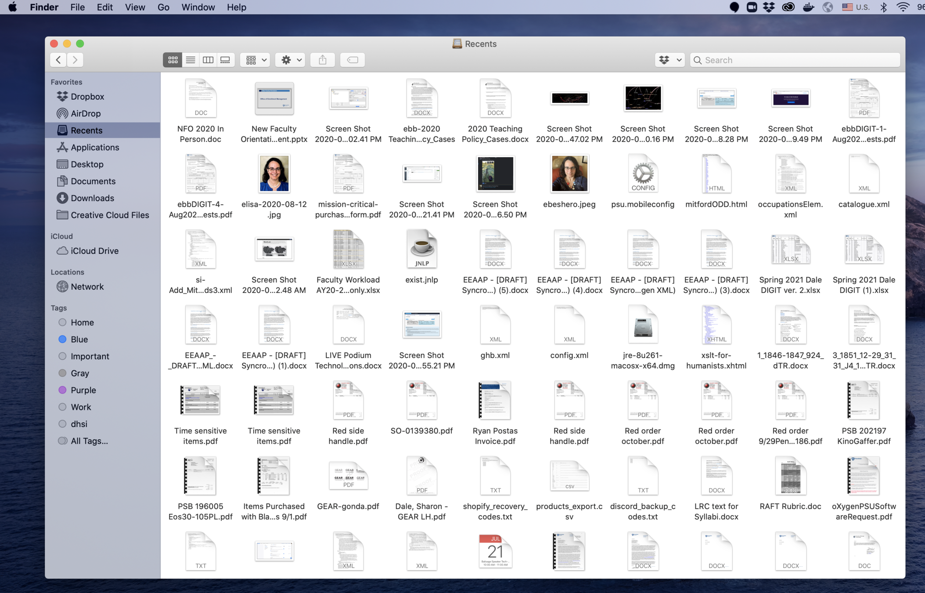Switch to gallery view mode
The height and width of the screenshot is (593, 925).
click(225, 60)
